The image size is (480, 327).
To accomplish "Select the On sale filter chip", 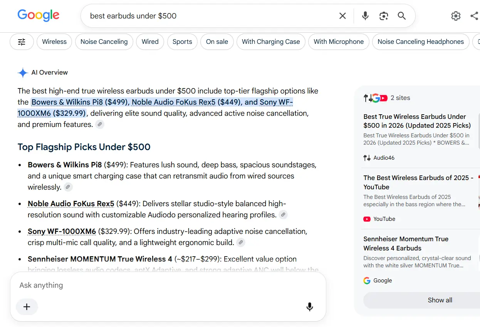I will click(217, 42).
